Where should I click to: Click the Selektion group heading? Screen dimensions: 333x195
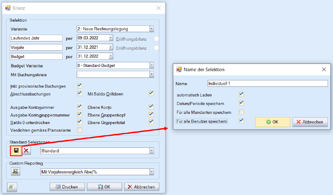click(18, 20)
